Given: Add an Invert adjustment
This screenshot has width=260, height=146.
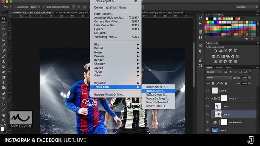Looking at the screenshot, I should pyautogui.click(x=216, y=62).
